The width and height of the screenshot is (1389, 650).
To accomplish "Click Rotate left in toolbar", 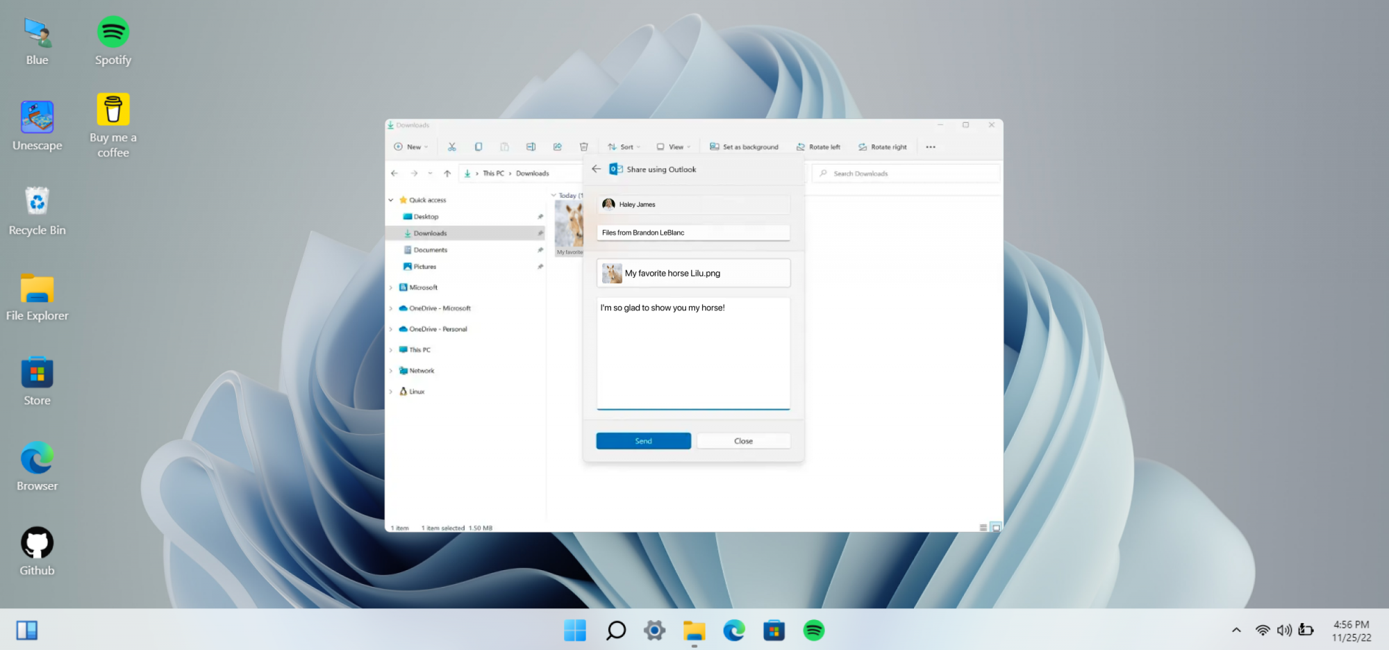I will (x=818, y=147).
